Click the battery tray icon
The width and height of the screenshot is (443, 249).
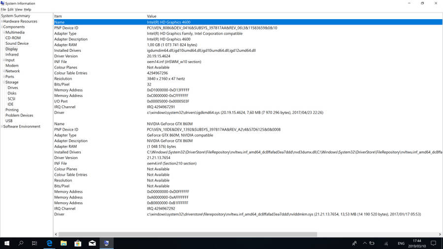(x=372, y=243)
